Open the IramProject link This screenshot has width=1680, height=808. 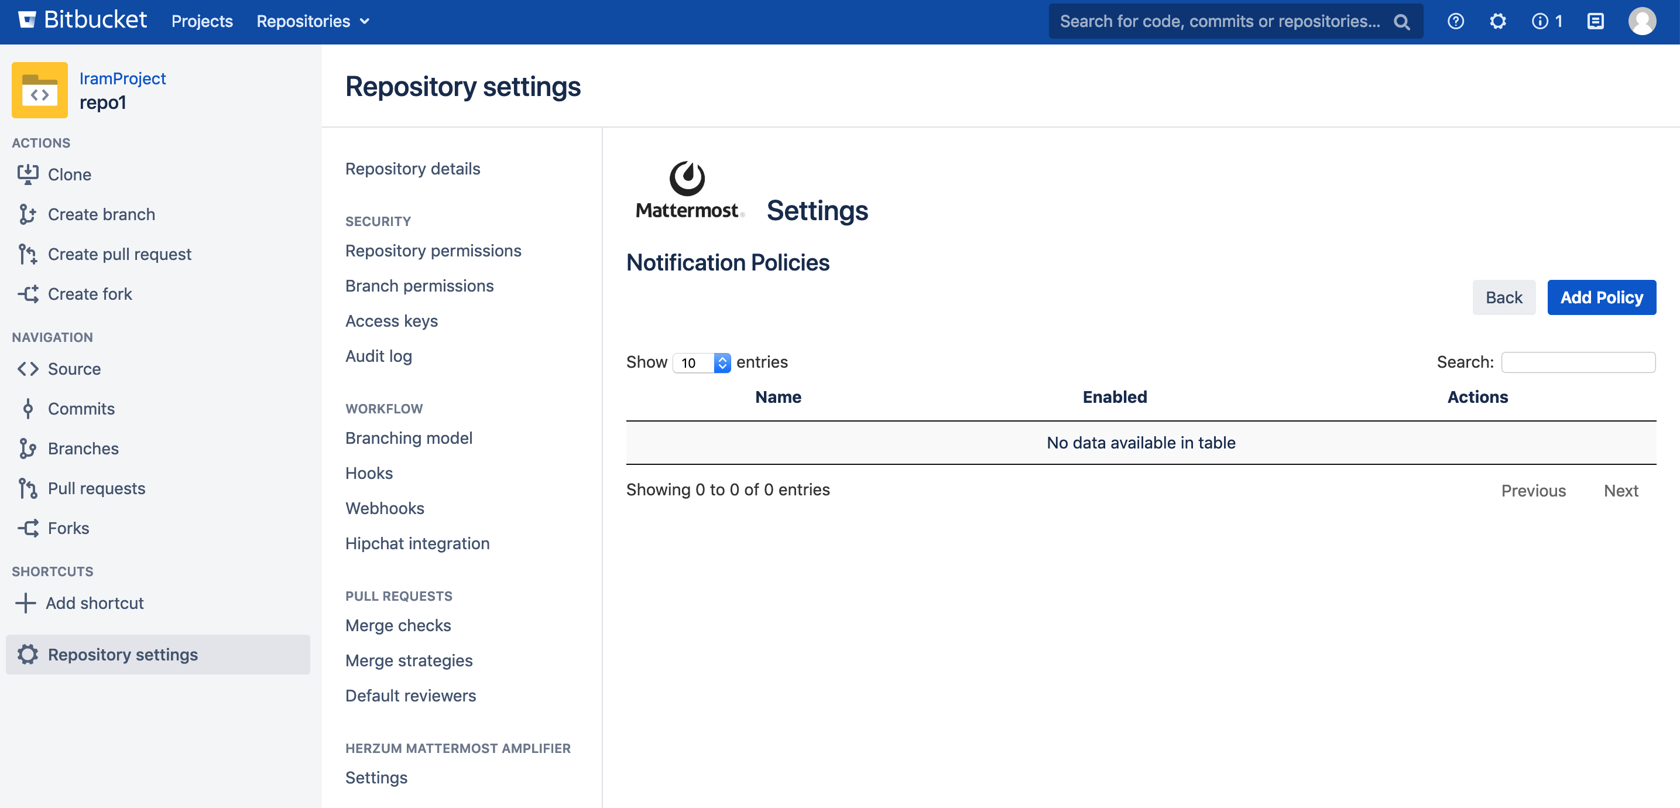click(122, 78)
